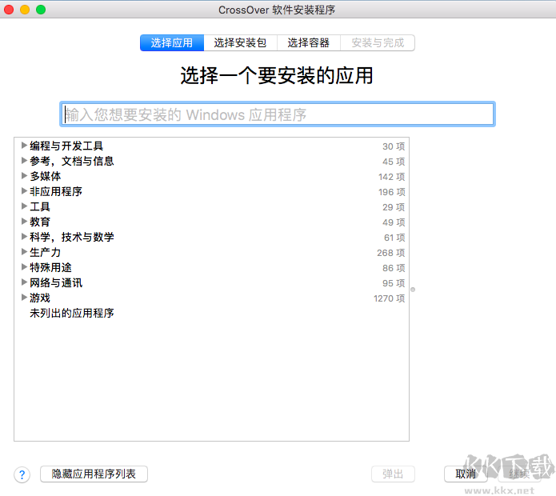
Task: Expand the 特殊用途 category triangle
Action: [x=24, y=267]
